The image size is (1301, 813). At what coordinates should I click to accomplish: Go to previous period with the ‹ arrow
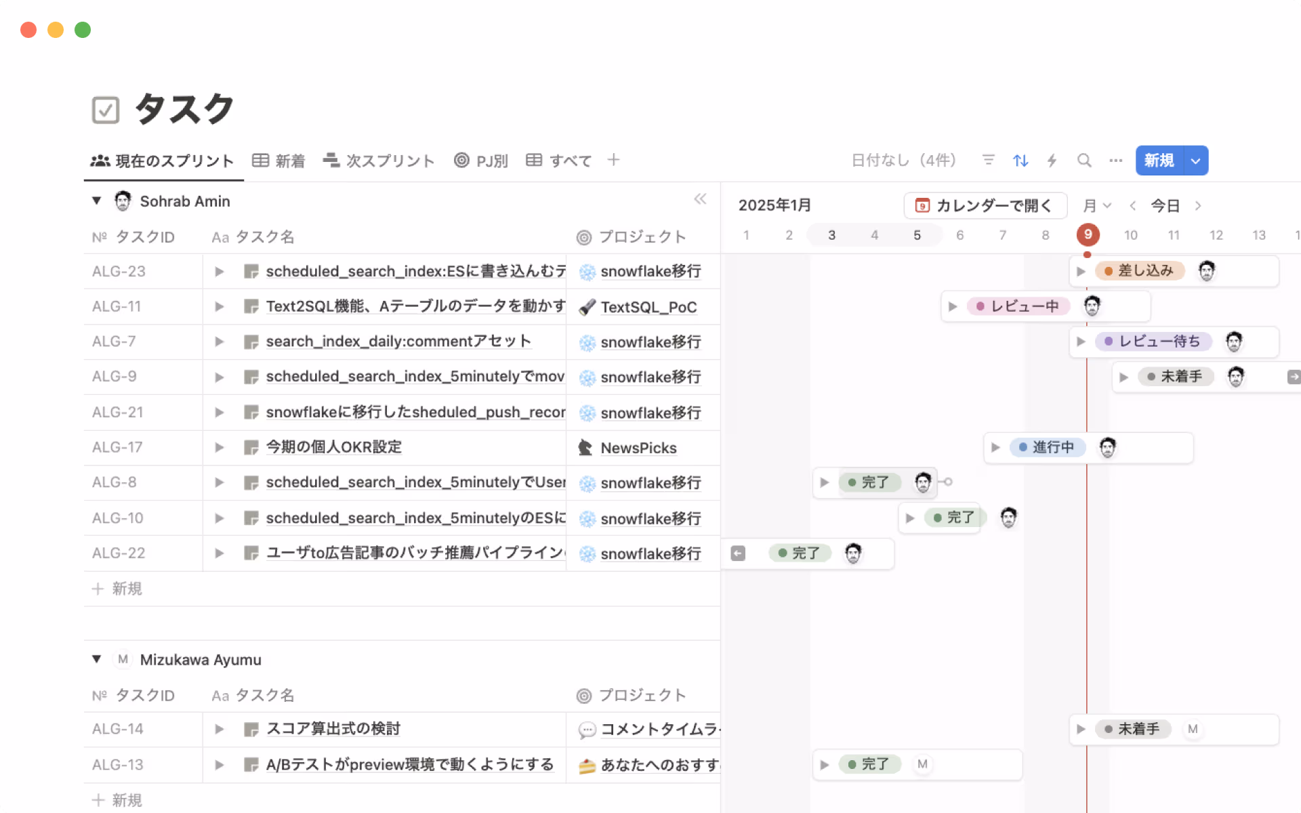(1132, 205)
